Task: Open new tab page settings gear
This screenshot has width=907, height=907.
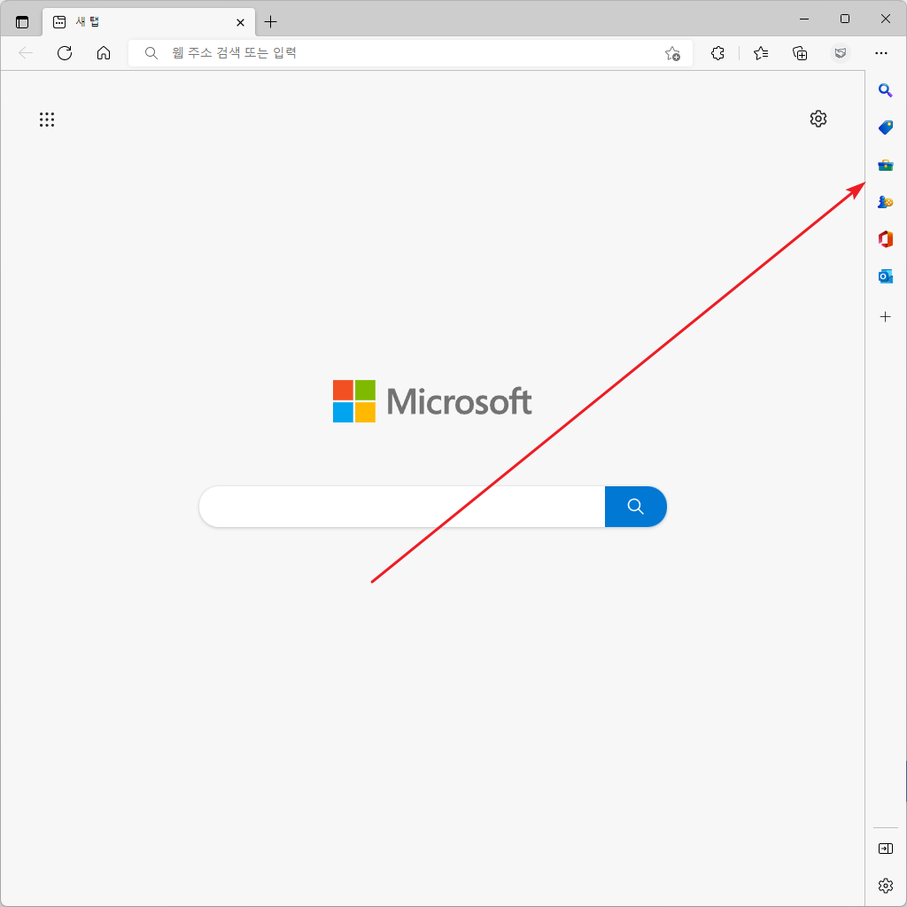Action: pos(818,119)
